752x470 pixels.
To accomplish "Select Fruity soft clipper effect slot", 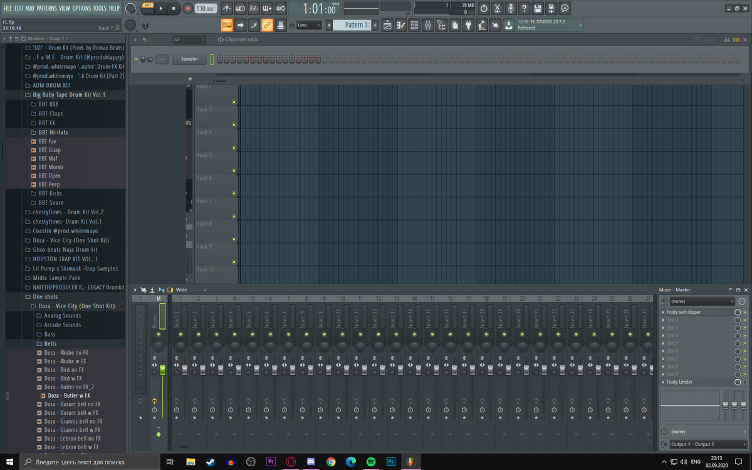I will tap(697, 312).
